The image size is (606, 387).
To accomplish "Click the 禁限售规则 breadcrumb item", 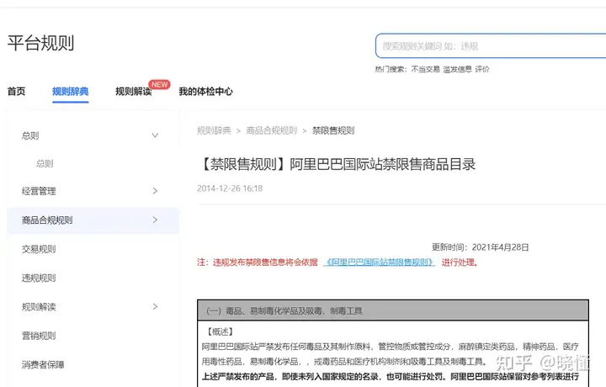I will (x=333, y=130).
